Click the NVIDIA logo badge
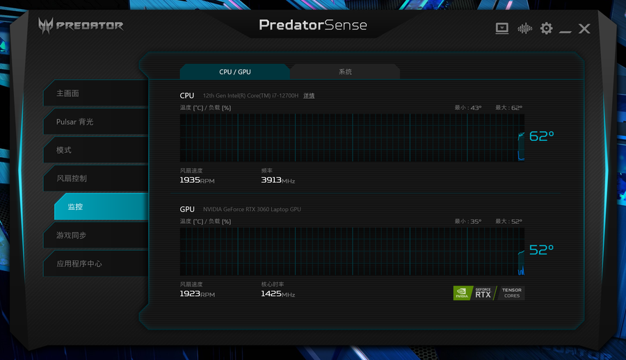Image resolution: width=626 pixels, height=360 pixels. pos(463,293)
